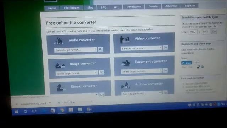
Task: Click the LinkedIn Share button
Action: (x=187, y=63)
